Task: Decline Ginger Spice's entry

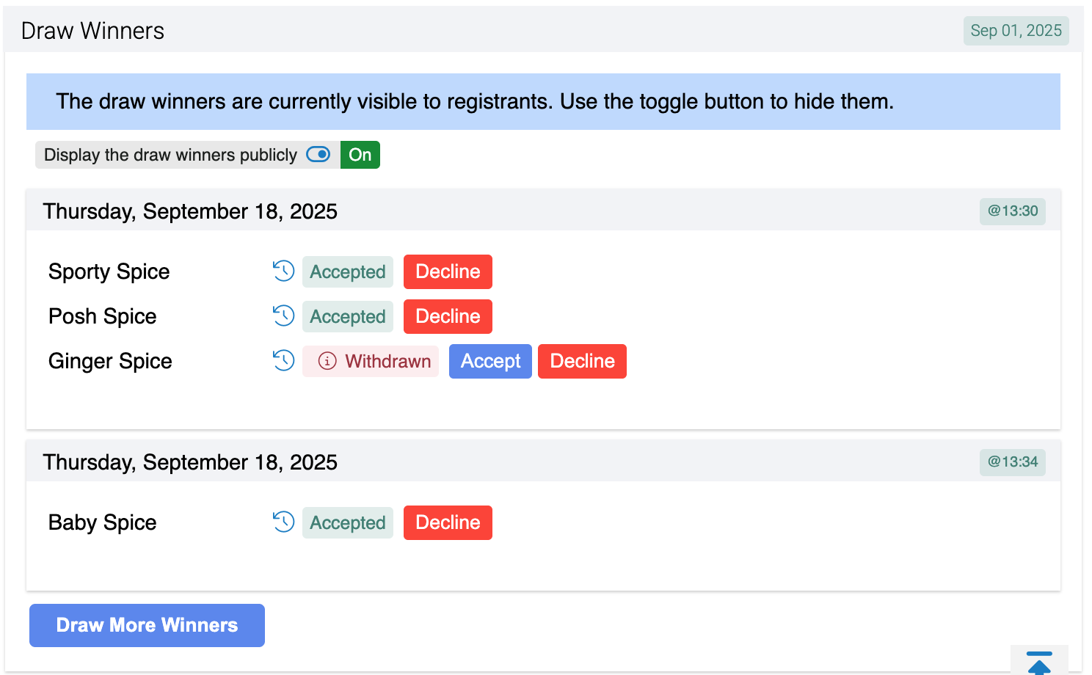Action: coord(582,361)
